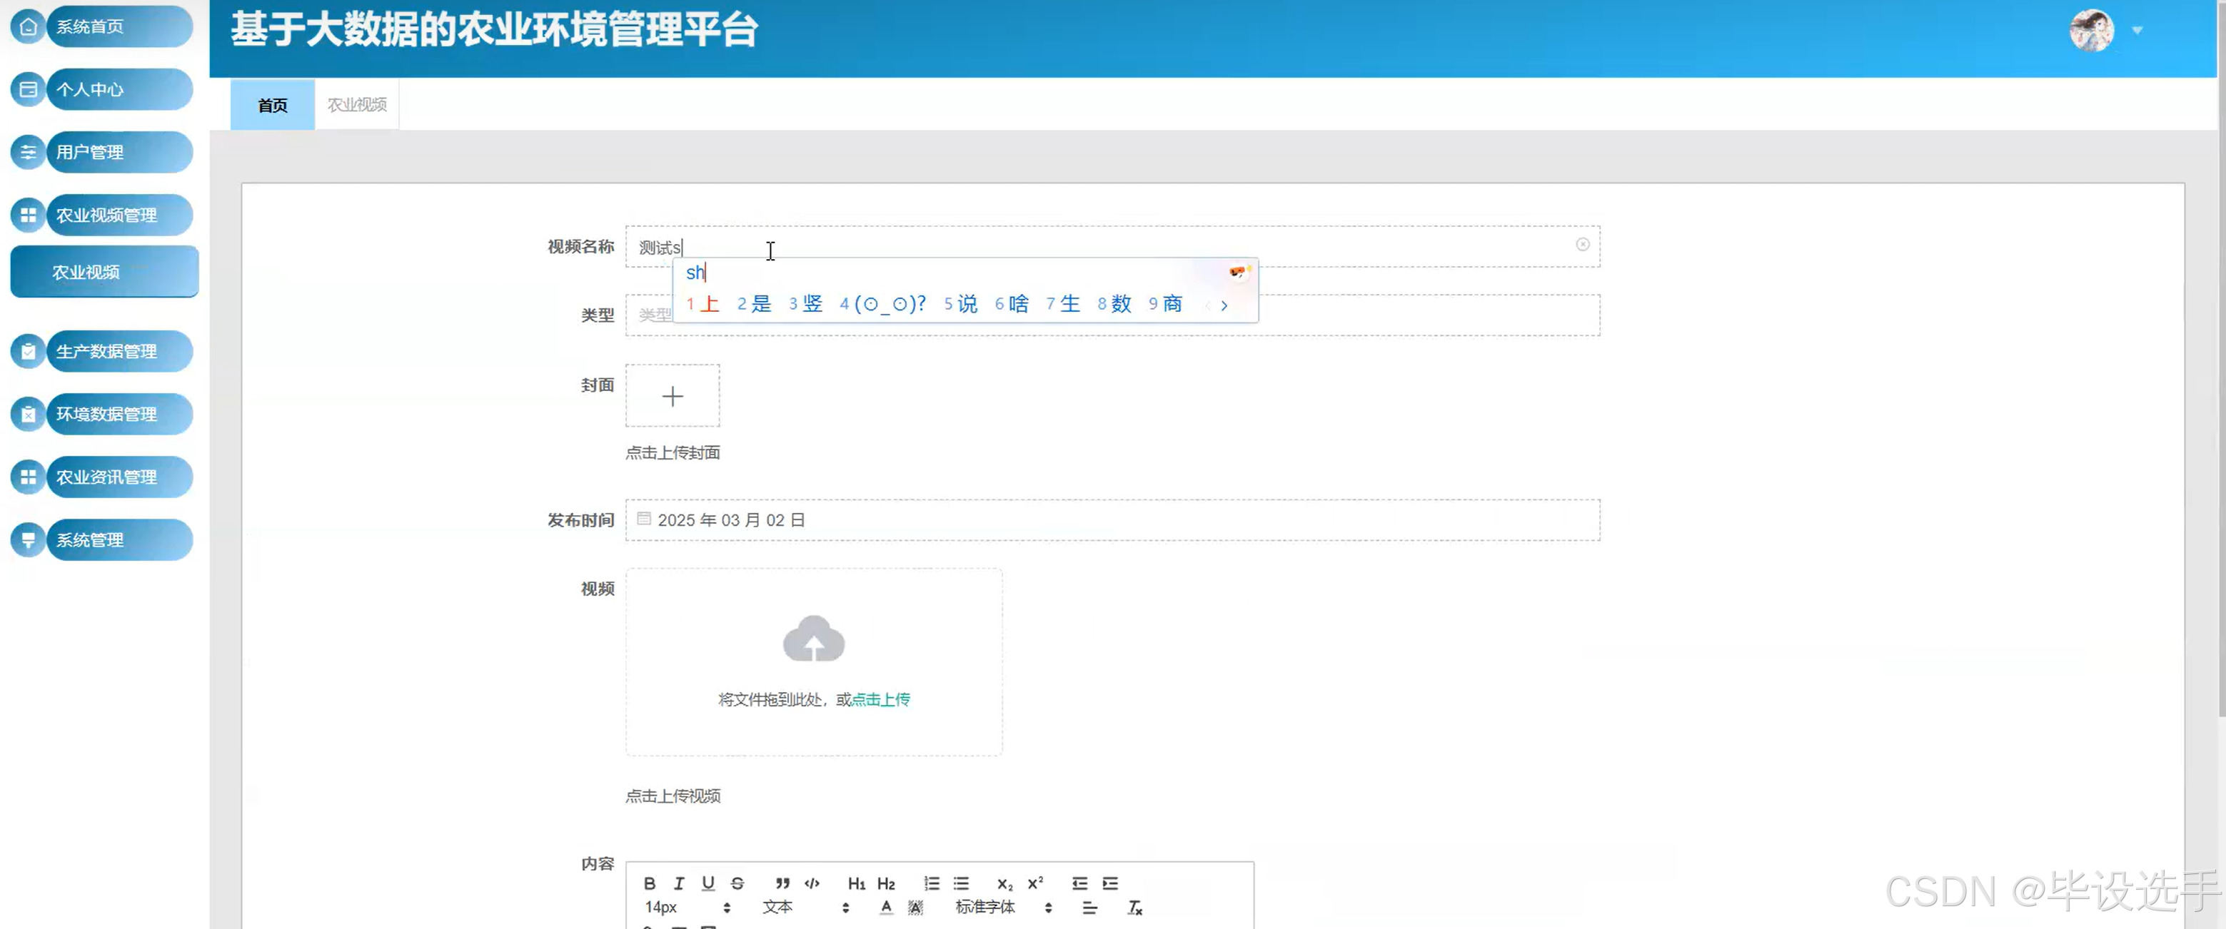Click the code view icon in the editor
Viewport: 2226px width, 929px height.
pyautogui.click(x=812, y=883)
